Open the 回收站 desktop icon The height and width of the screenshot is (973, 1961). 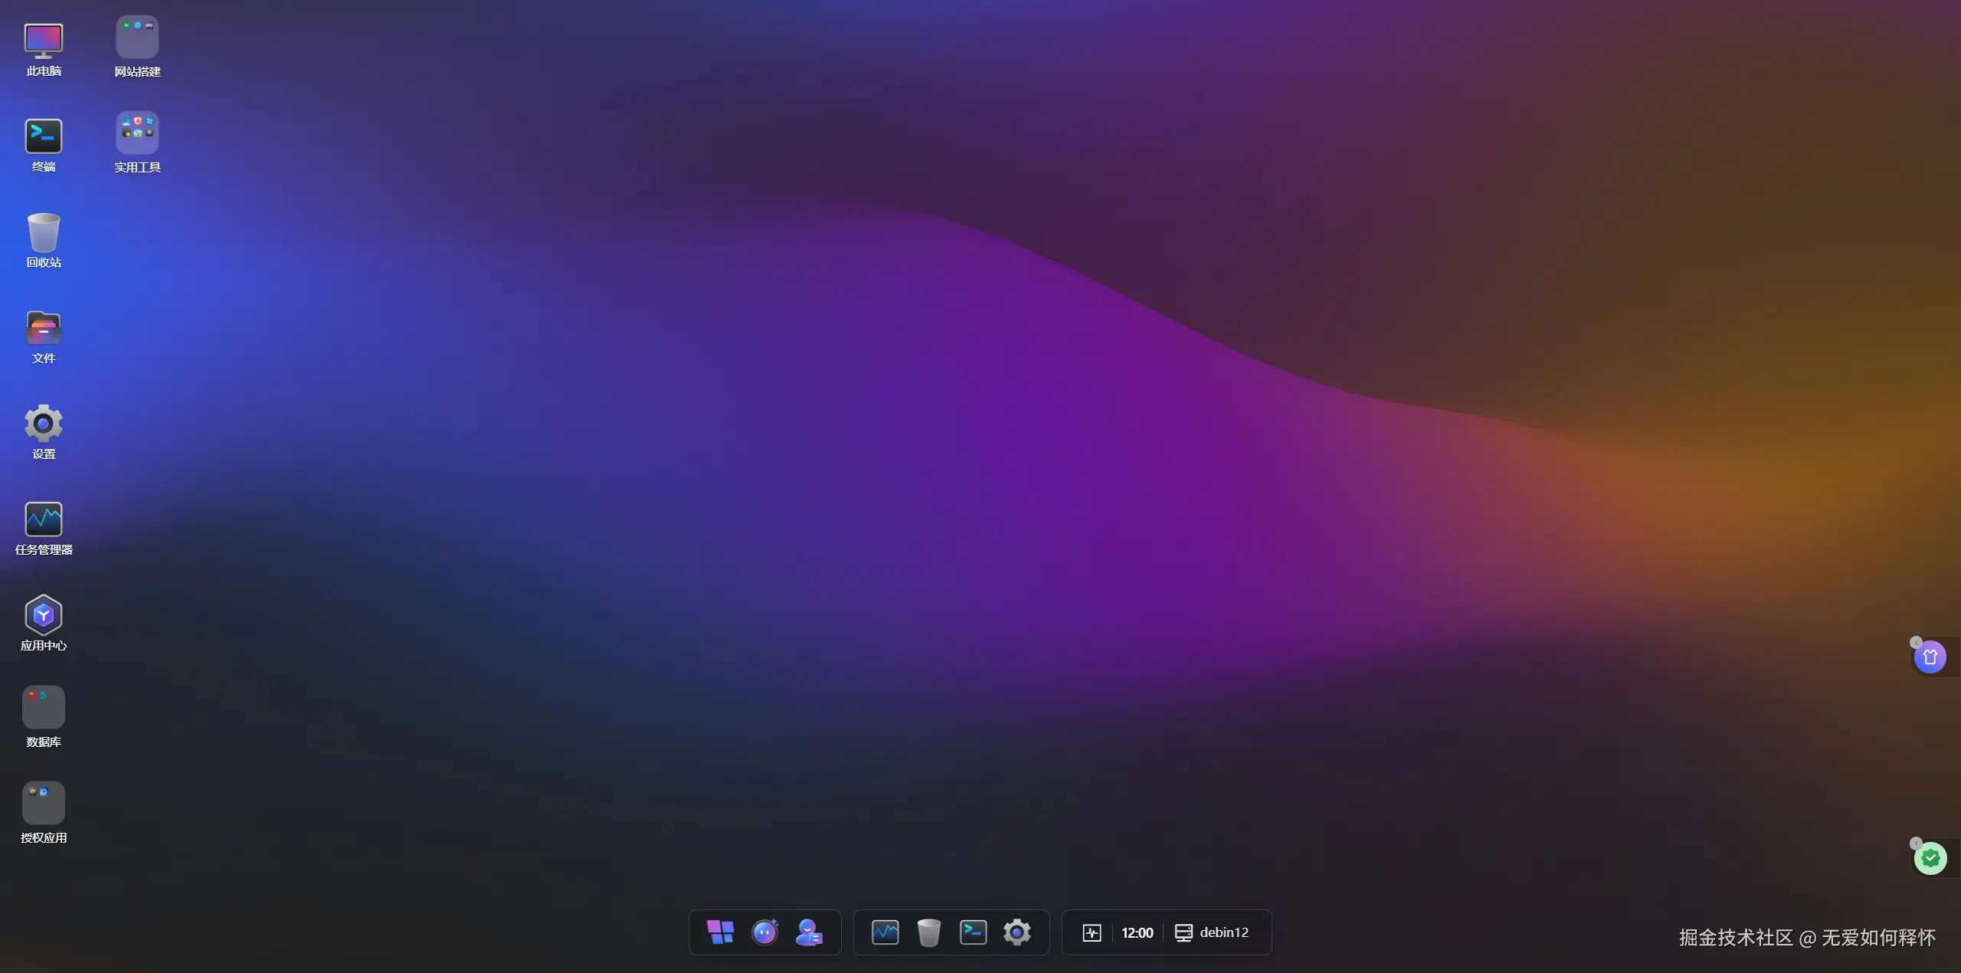coord(44,233)
